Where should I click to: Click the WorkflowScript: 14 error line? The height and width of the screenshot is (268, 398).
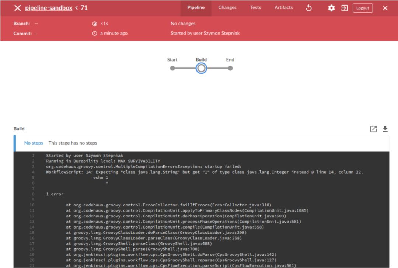click(205, 172)
